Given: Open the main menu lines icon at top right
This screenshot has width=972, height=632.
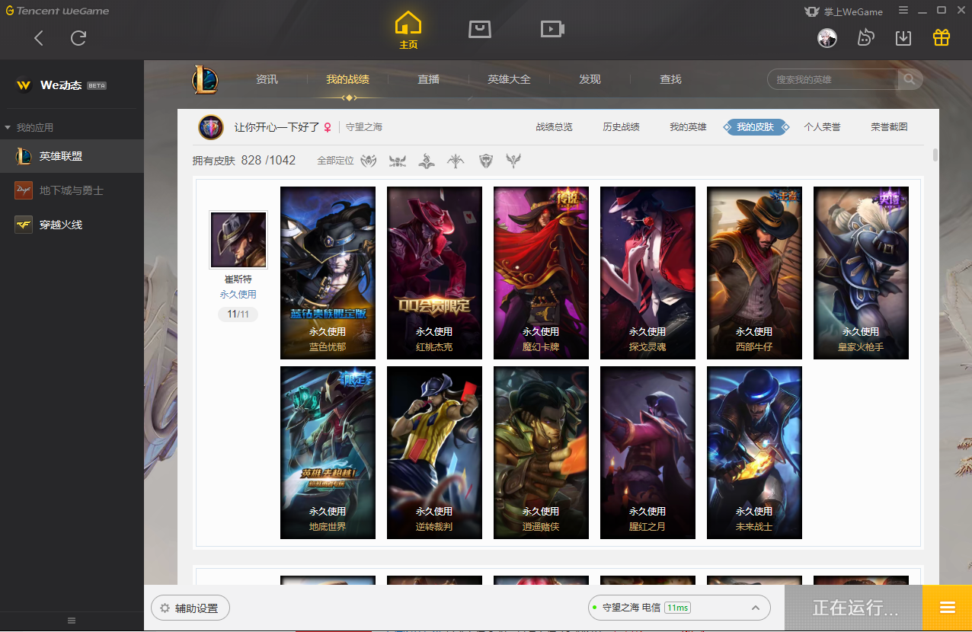Looking at the screenshot, I should tap(903, 11).
